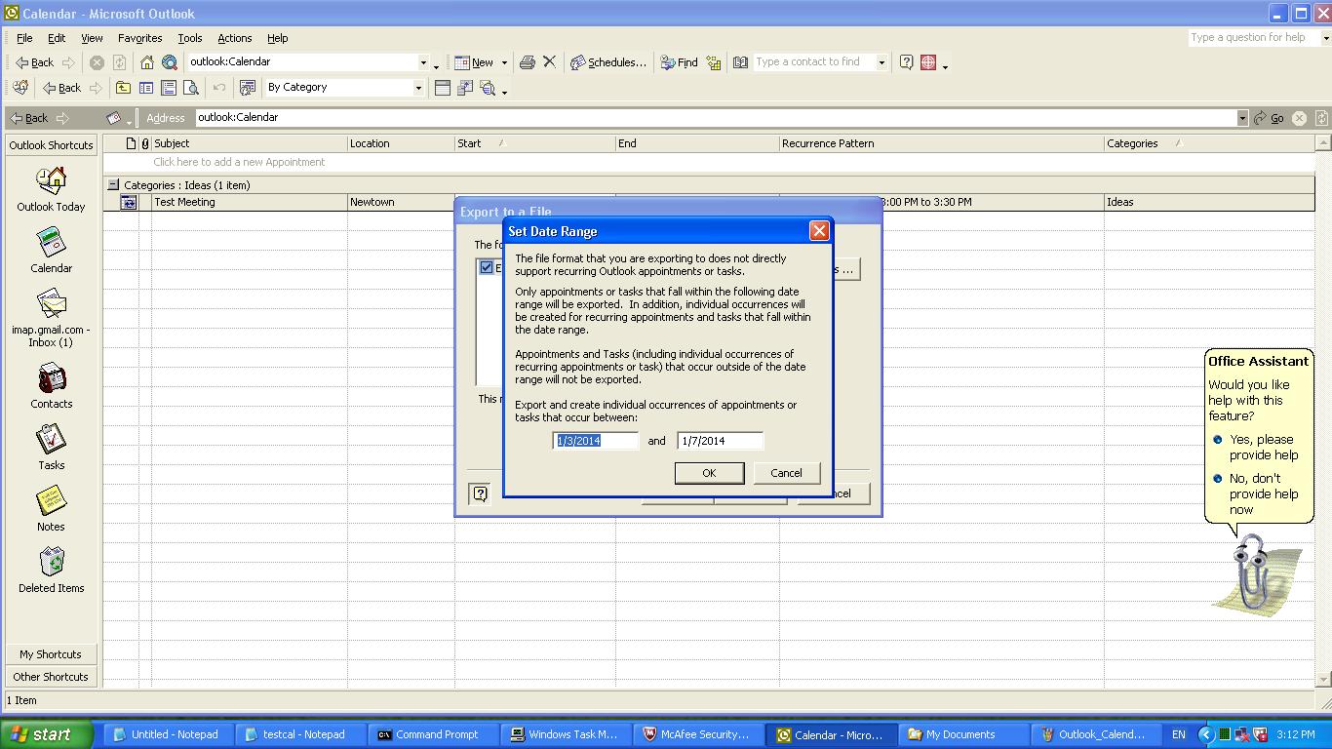Collapse the Categories: Ideas group
The width and height of the screenshot is (1332, 749).
(x=113, y=184)
